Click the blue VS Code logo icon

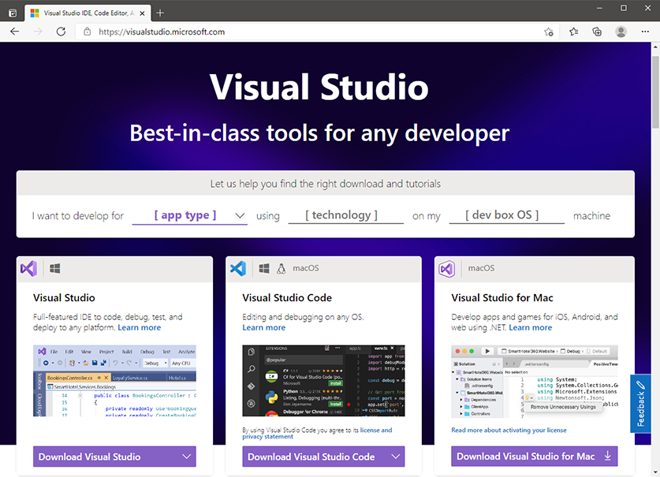(238, 268)
